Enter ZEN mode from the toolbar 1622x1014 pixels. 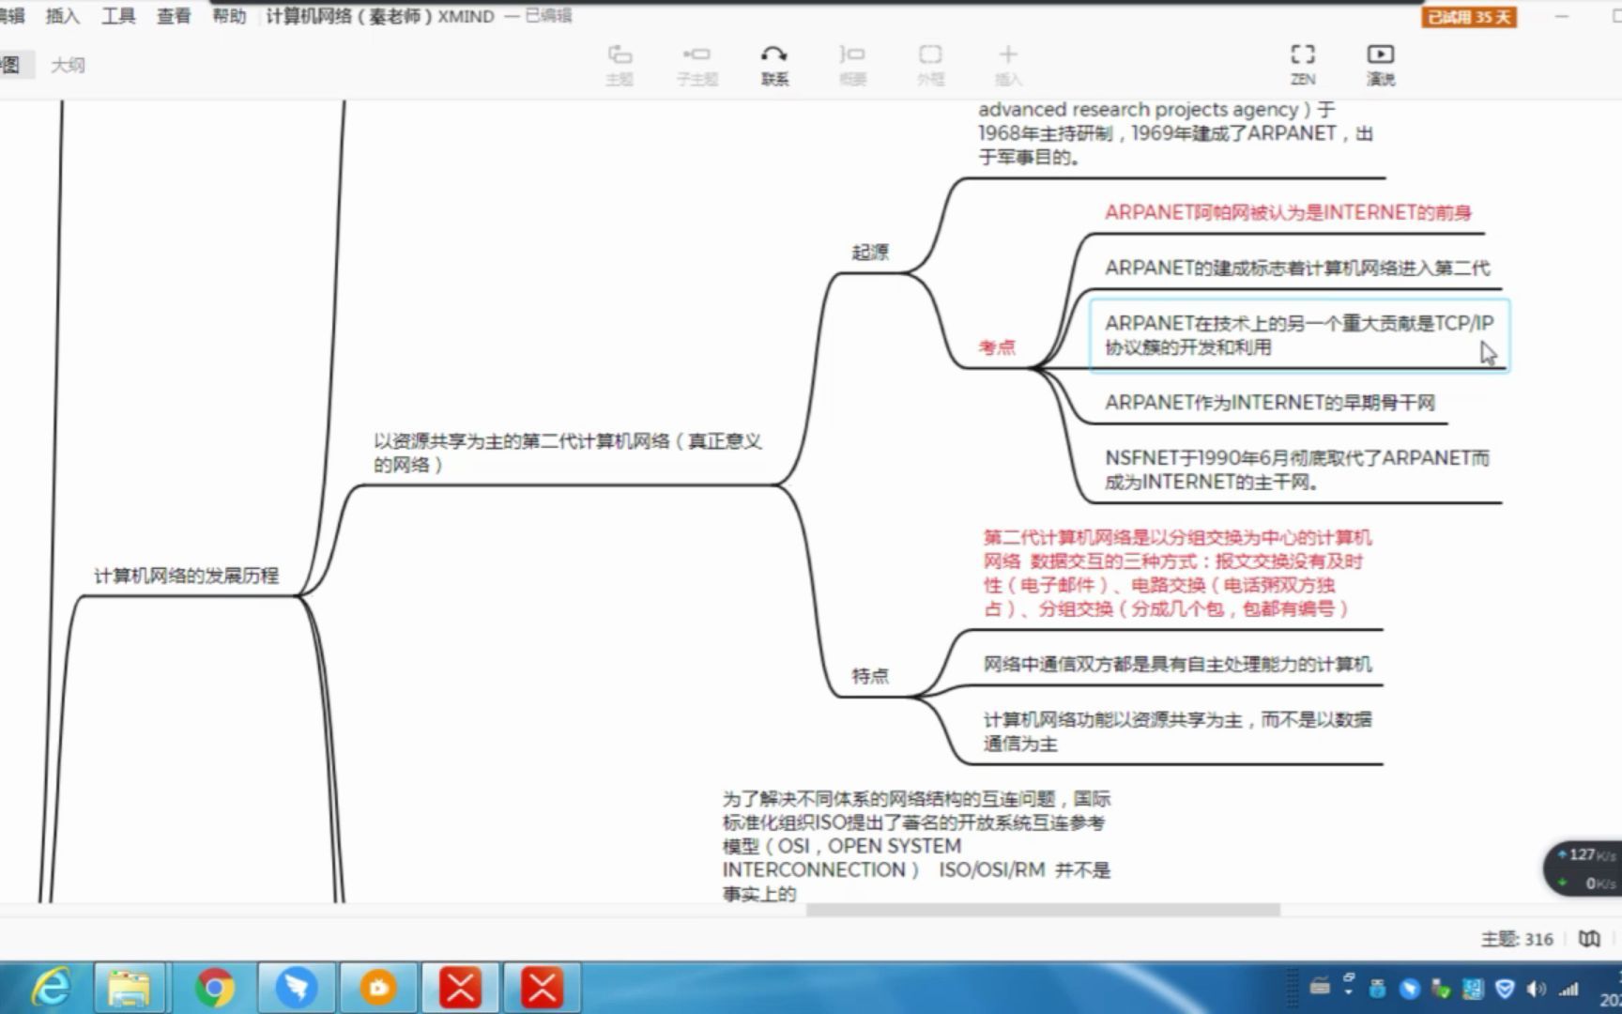point(1303,64)
